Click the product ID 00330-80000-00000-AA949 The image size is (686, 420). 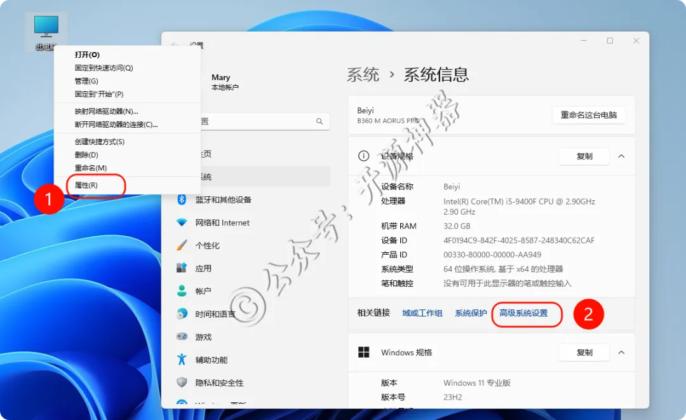492,255
